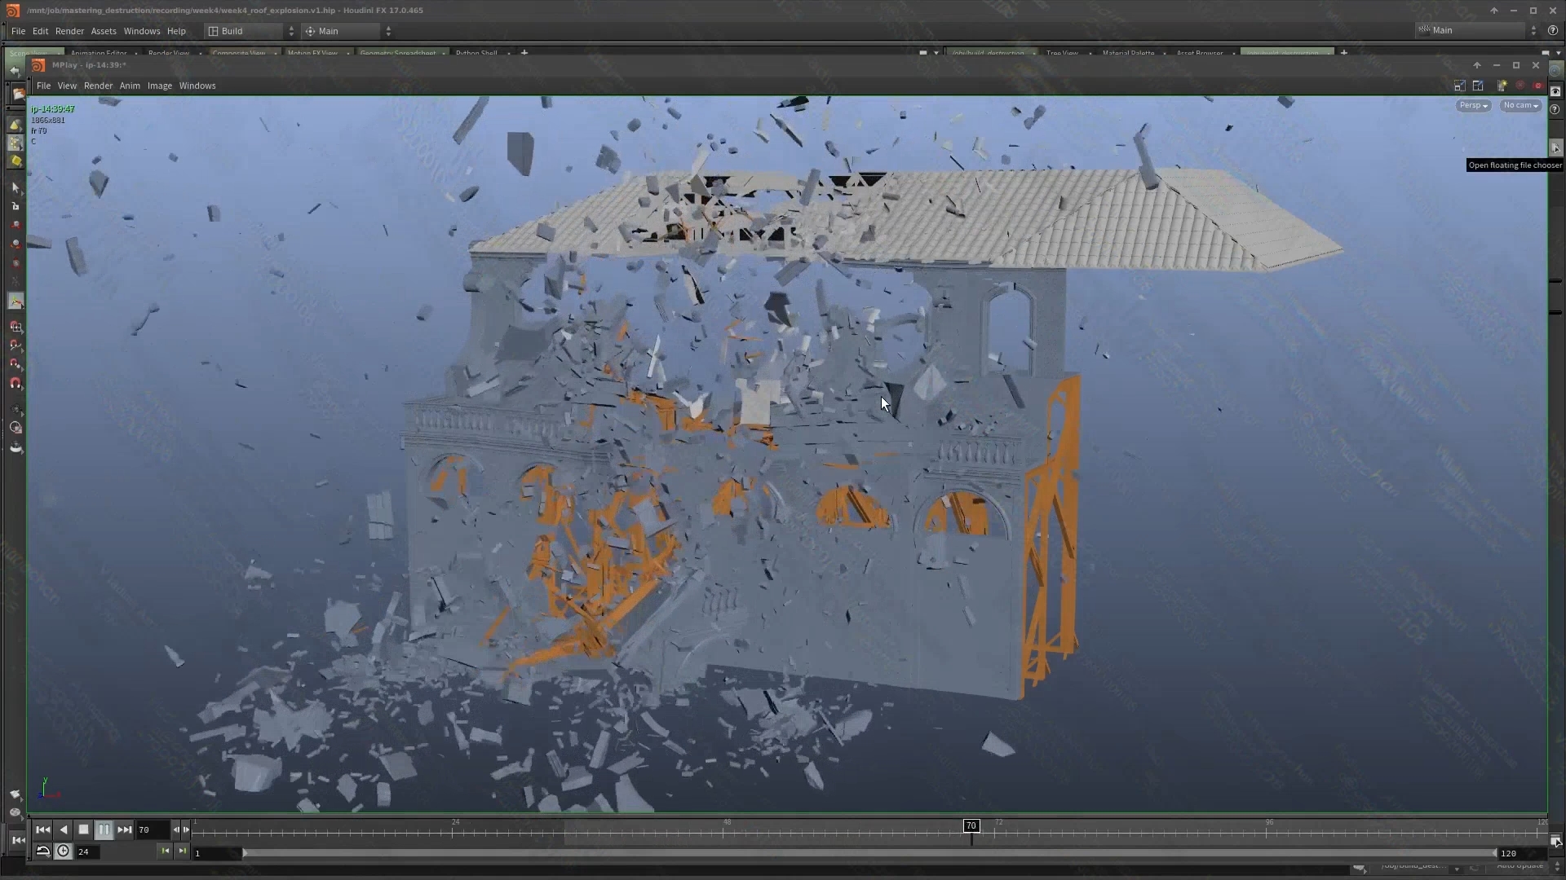The image size is (1566, 880).
Task: Open the Render menu in MPlay
Action: pos(97,86)
